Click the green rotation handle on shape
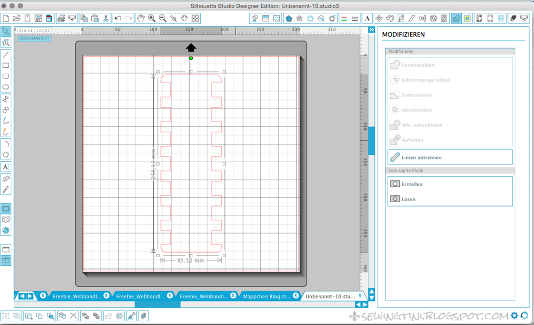 191,58
